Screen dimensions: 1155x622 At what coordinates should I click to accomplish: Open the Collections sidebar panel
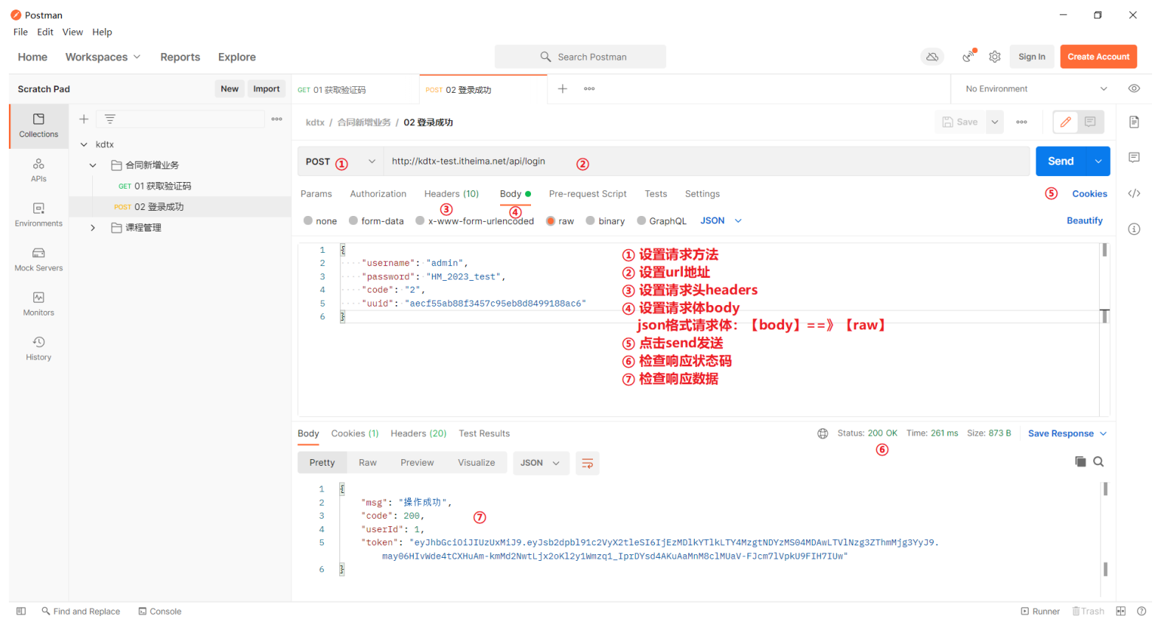(38, 125)
